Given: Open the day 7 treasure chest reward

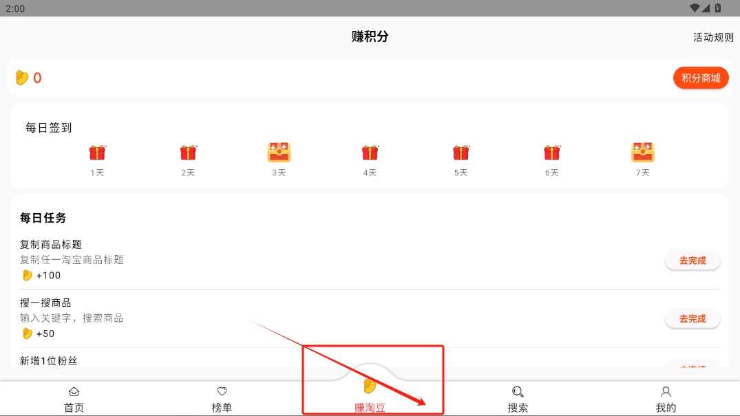Looking at the screenshot, I should coord(643,153).
